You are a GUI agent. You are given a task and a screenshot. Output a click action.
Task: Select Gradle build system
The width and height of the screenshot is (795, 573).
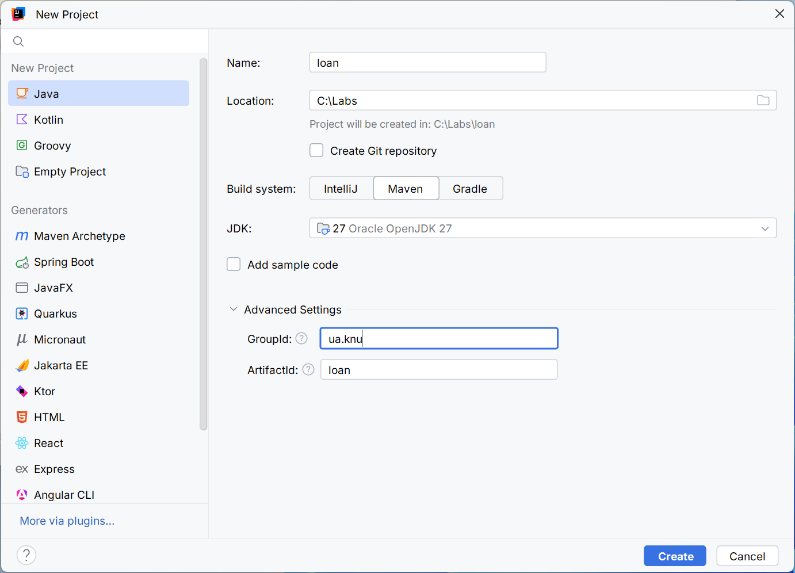pos(471,188)
